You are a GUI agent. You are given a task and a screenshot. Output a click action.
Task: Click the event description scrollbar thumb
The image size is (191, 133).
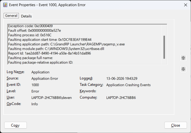164,47
